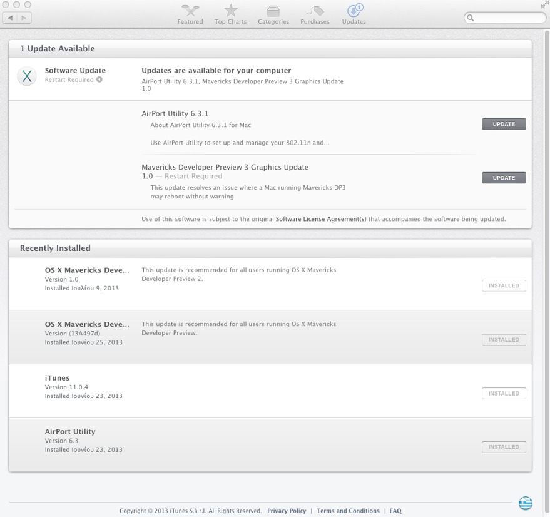Open the Software License Agreement(s) link
The image size is (550, 517).
321,219
